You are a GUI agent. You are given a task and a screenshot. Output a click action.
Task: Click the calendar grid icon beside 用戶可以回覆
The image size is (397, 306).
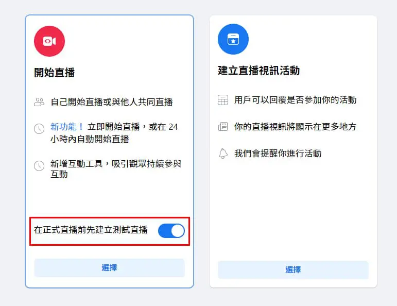(x=223, y=100)
